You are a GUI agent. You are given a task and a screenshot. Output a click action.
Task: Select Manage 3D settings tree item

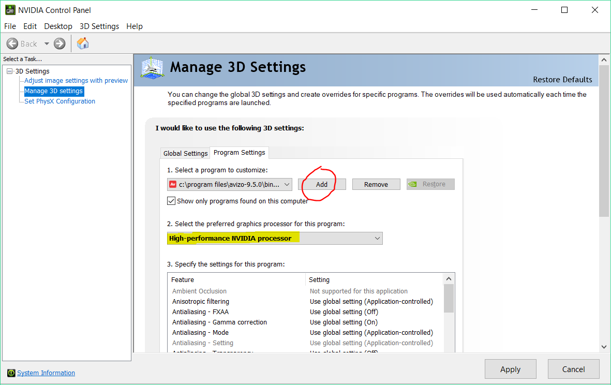pyautogui.click(x=54, y=91)
